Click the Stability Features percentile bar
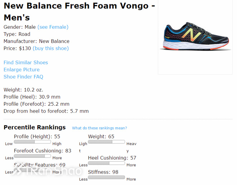 (32, 171)
